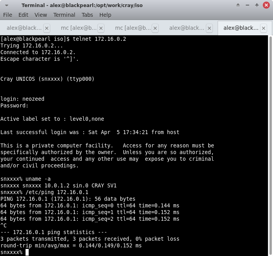Viewport: 273px width, 256px height.
Task: Roll up the window with the shade button
Action: (x=238, y=5)
